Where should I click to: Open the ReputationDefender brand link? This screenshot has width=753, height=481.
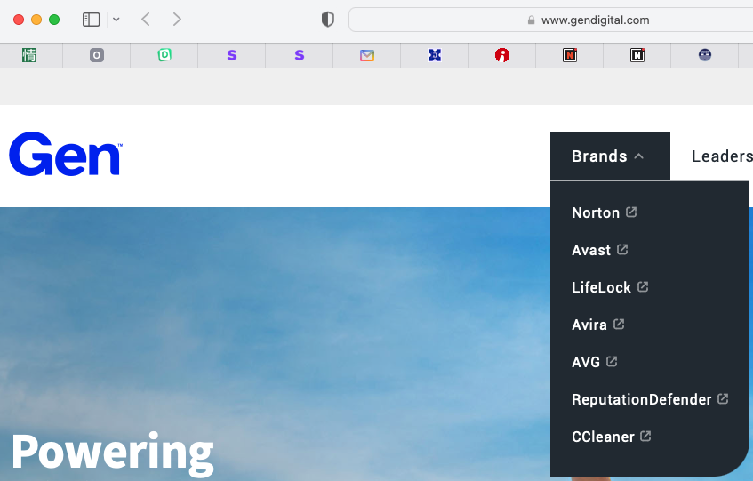642,399
